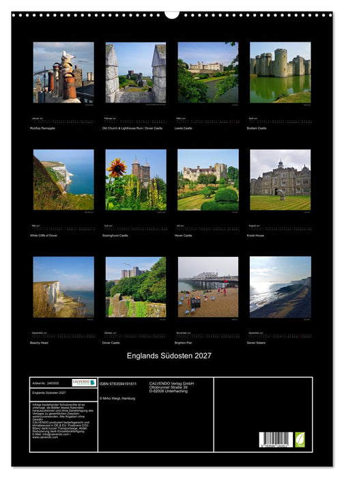Select the Bodiam Castle moat photo

tap(281, 72)
